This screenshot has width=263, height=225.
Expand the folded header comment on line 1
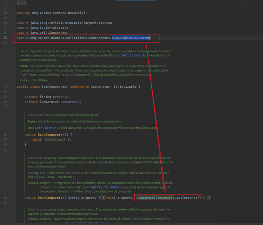point(15,3)
